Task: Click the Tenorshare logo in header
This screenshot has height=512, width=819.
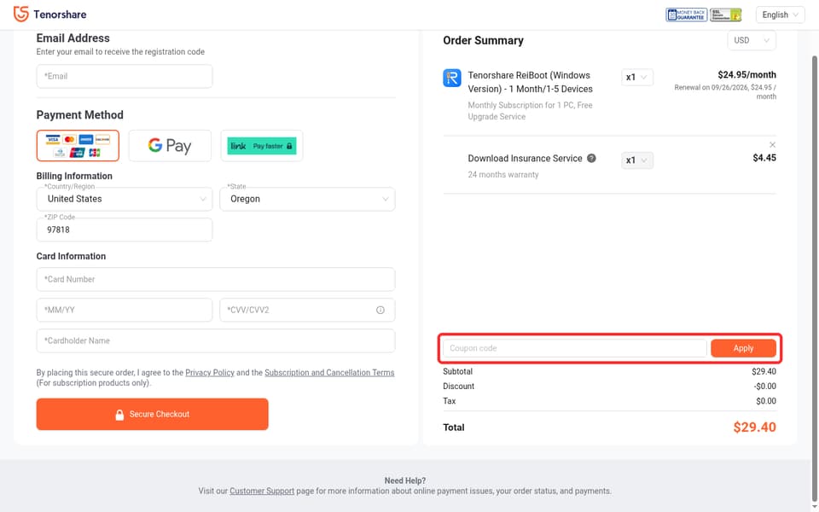Action: [49, 15]
